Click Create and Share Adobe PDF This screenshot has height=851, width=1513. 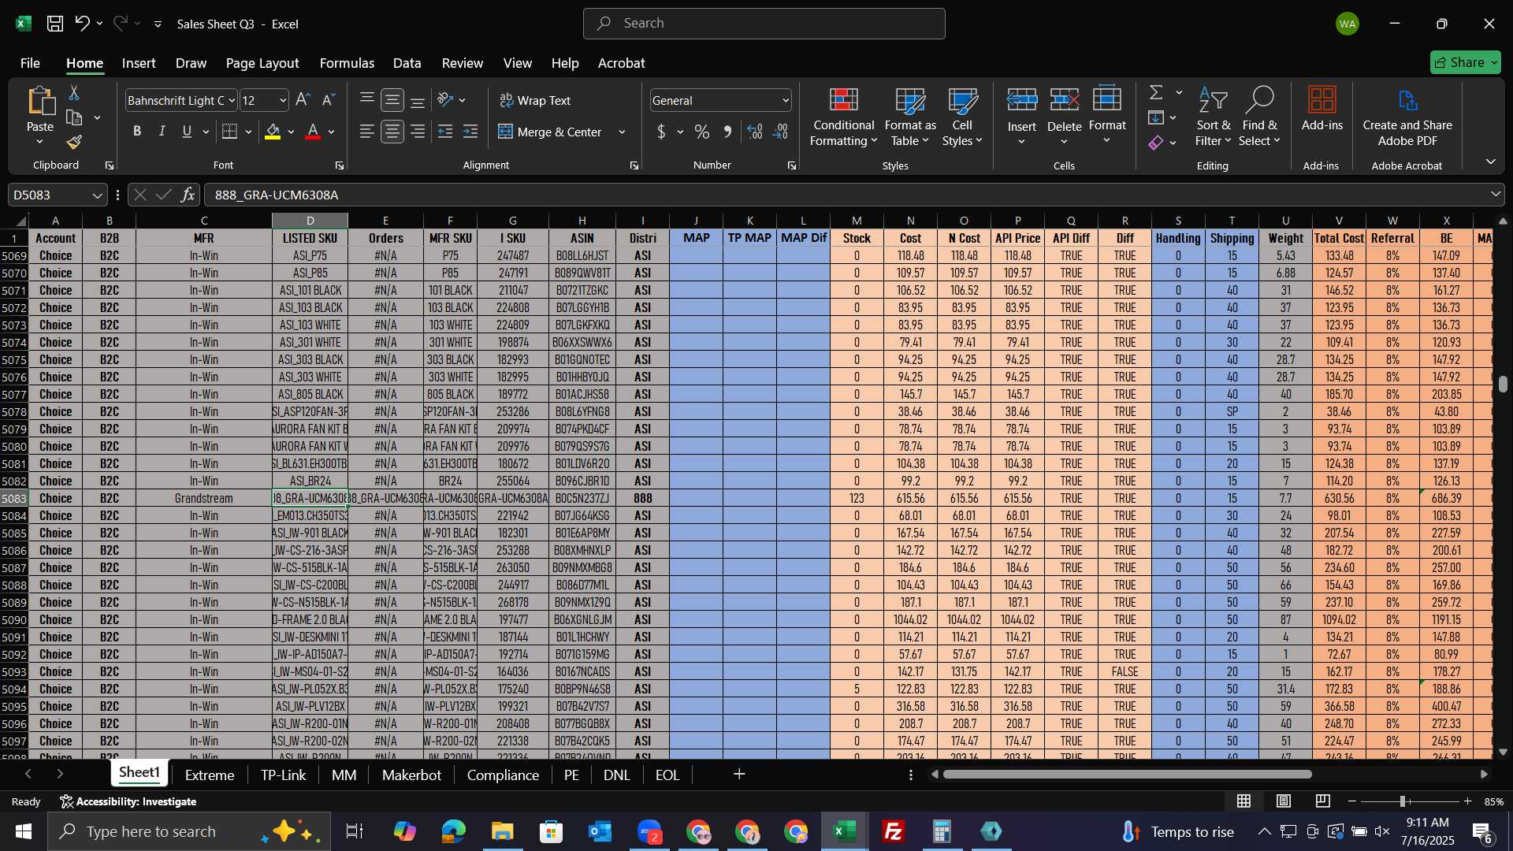click(x=1407, y=117)
